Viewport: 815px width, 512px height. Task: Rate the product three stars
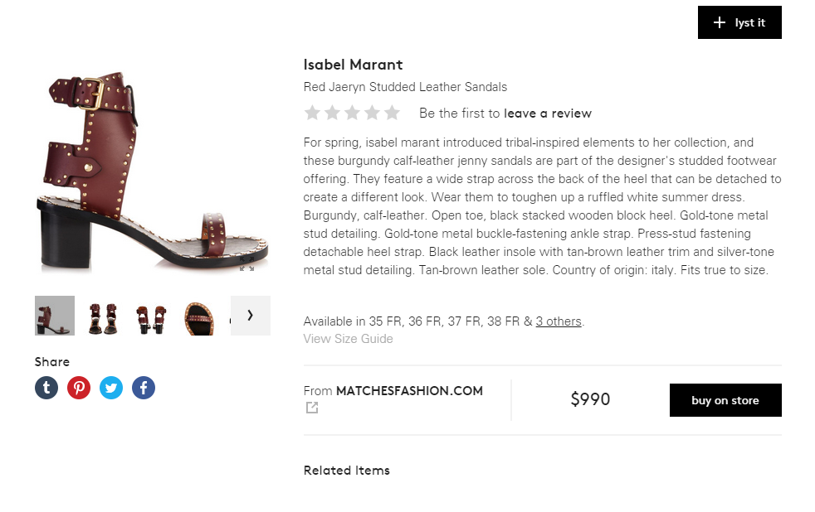(x=353, y=113)
